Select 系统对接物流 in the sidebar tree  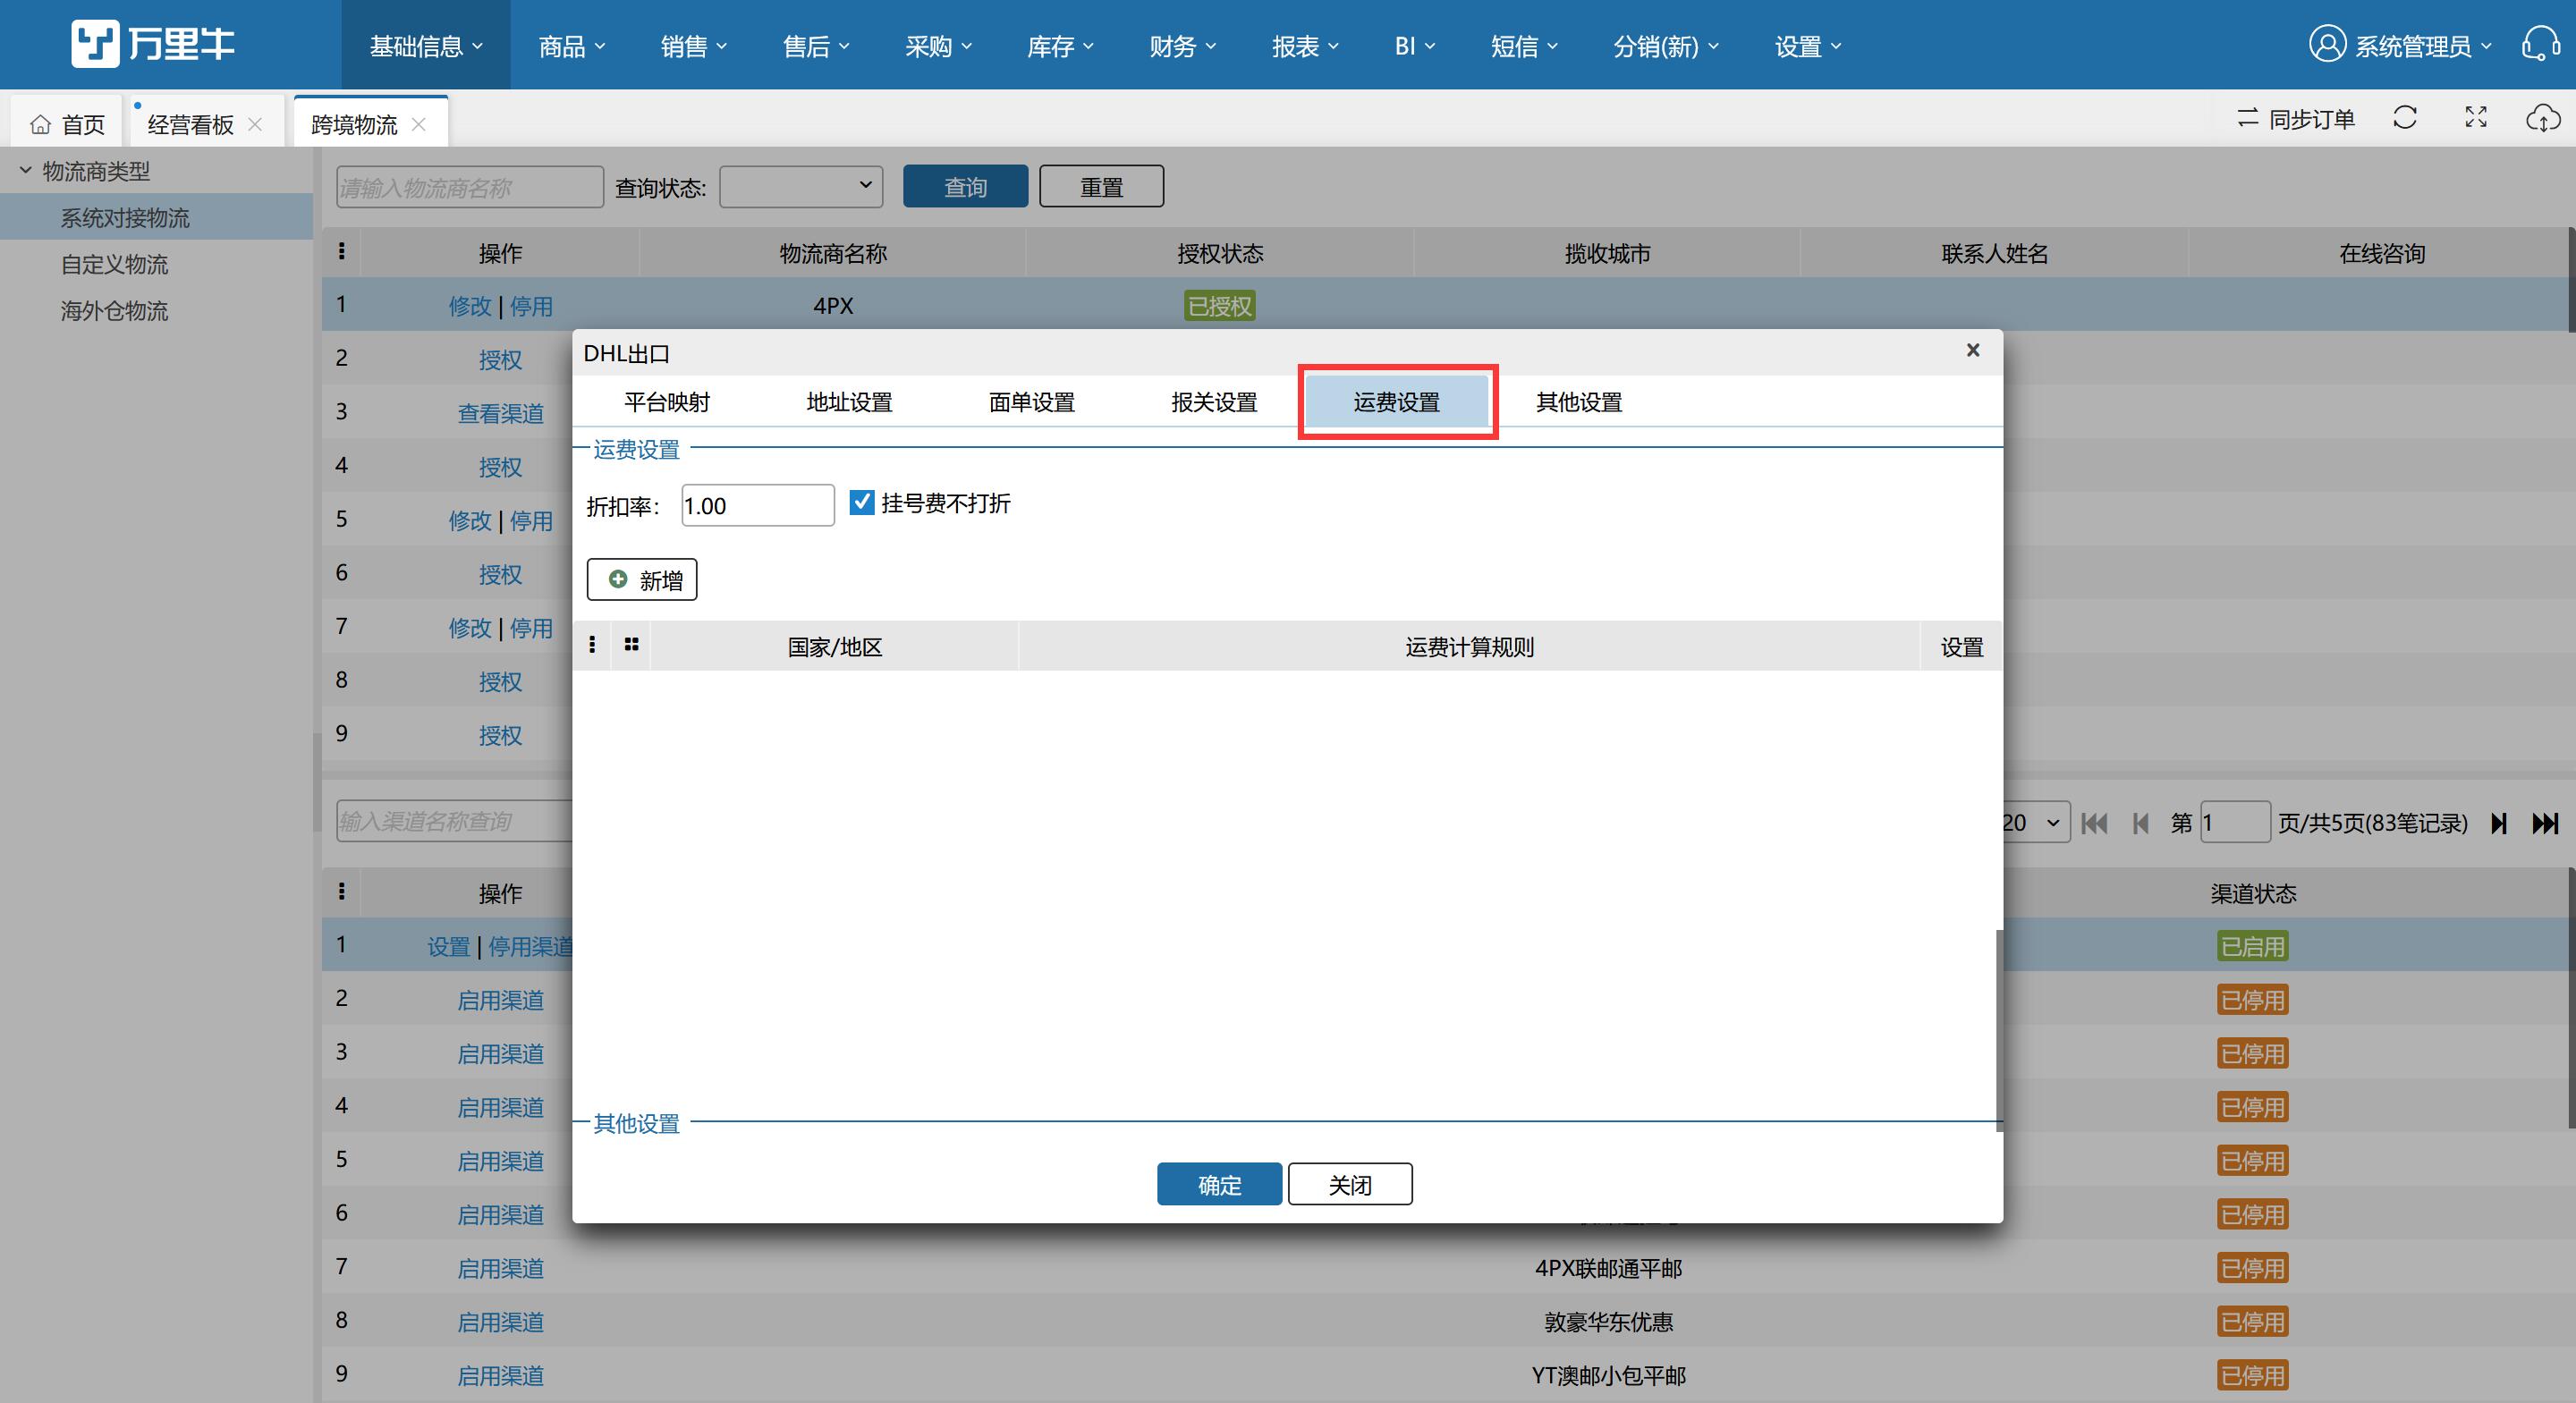pyautogui.click(x=125, y=217)
